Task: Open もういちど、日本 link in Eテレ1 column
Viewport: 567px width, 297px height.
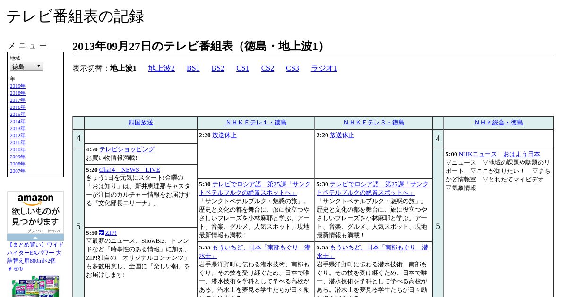Action: point(255,252)
